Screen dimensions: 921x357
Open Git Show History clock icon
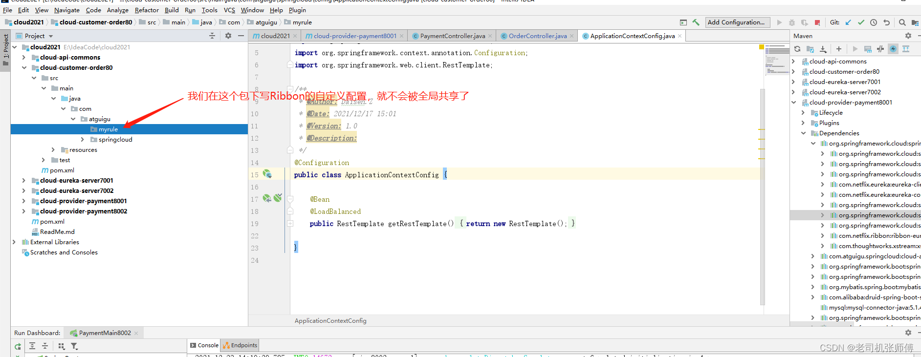pyautogui.click(x=874, y=22)
